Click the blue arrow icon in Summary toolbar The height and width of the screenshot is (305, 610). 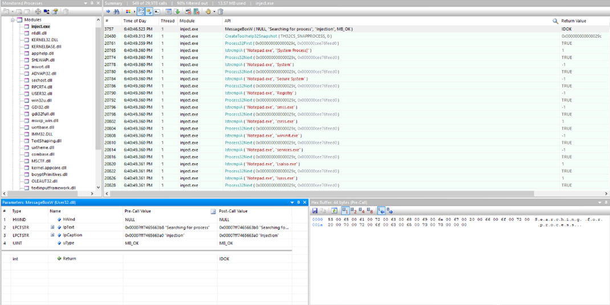(108, 11)
